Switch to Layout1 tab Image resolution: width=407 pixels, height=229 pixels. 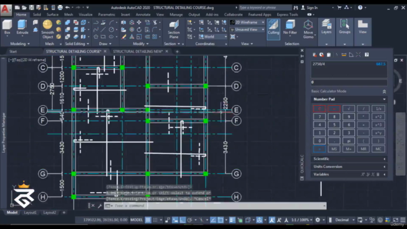30,212
